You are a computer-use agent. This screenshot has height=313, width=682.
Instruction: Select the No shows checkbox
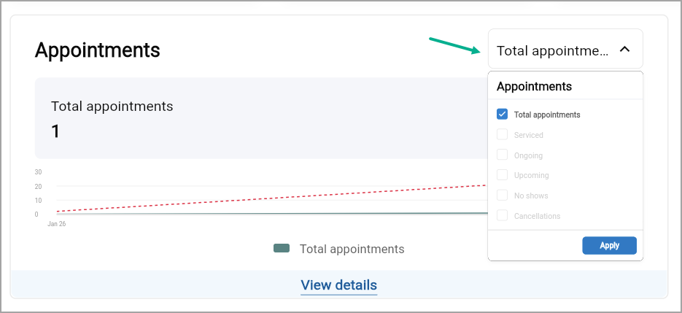click(502, 196)
